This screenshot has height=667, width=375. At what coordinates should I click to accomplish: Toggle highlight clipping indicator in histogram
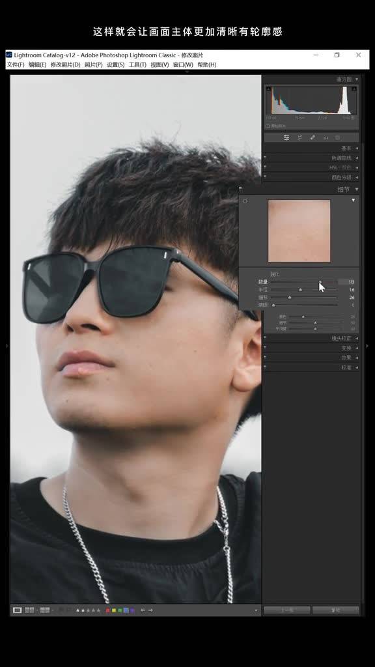pyautogui.click(x=354, y=89)
